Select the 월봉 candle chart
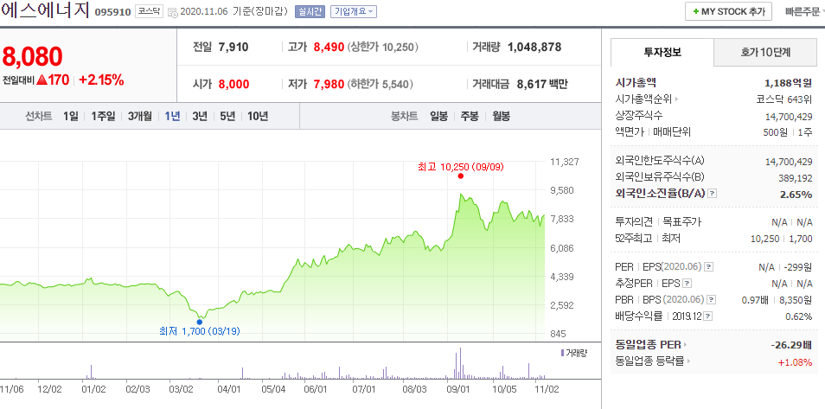Screen dimensions: 825x409 pyautogui.click(x=501, y=117)
